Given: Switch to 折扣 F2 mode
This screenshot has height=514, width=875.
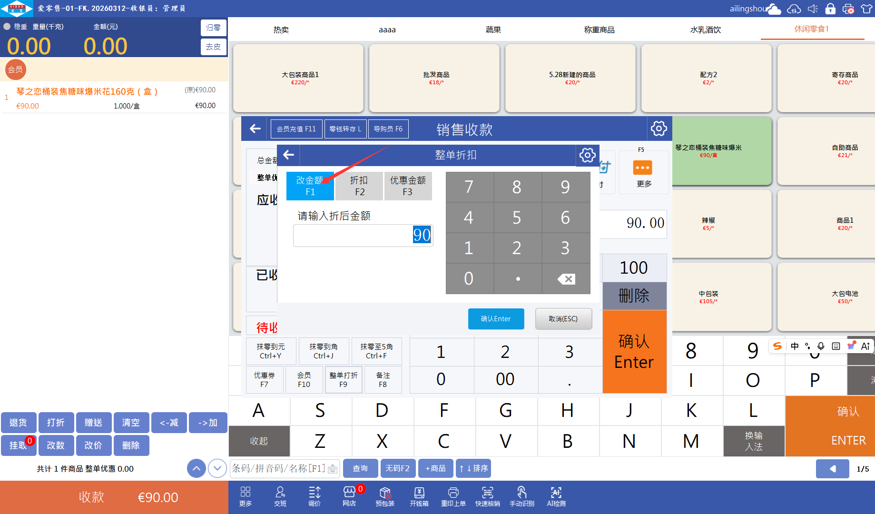Looking at the screenshot, I should [x=359, y=186].
